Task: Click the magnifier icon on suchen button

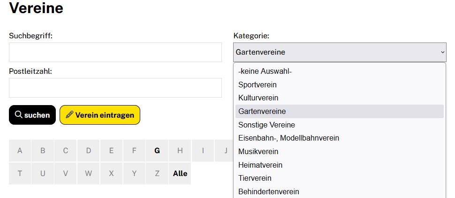Action: [19, 115]
